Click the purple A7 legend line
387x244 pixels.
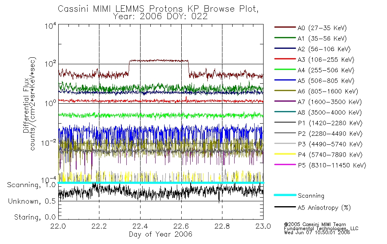click(285, 101)
